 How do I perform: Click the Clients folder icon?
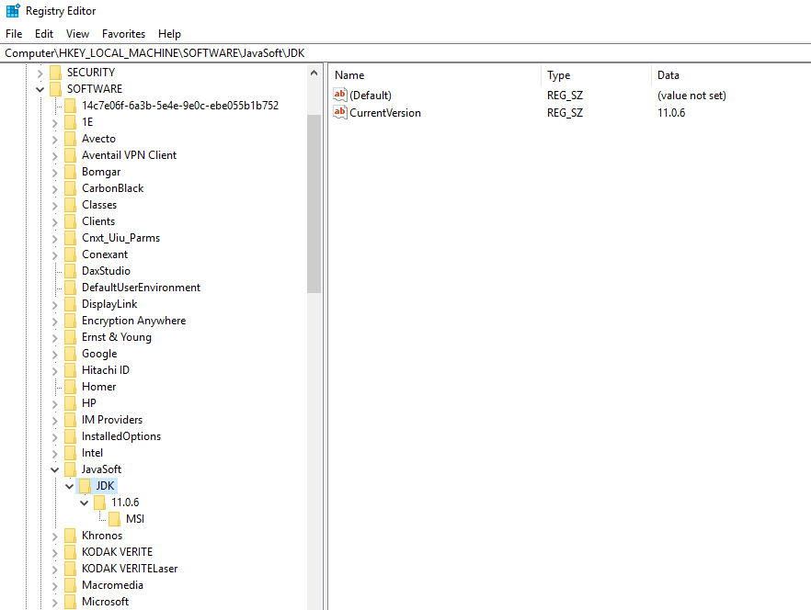coord(70,221)
